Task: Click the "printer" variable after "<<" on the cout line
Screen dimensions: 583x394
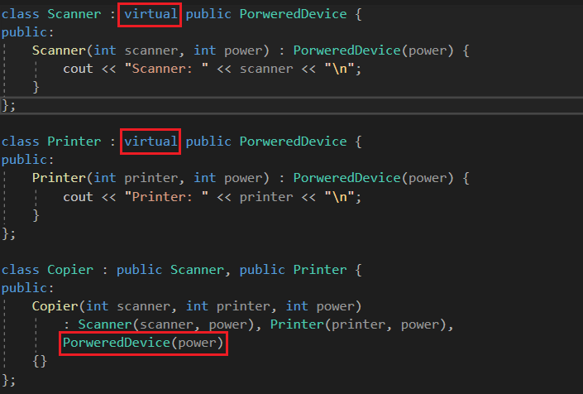Action: pyautogui.click(x=266, y=197)
